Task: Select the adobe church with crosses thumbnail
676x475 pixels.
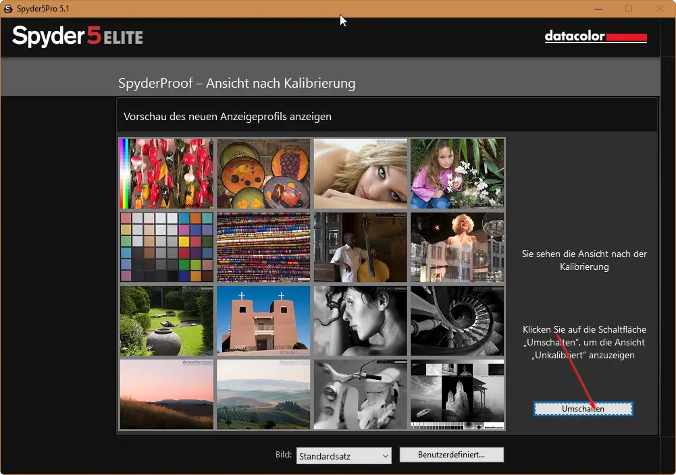Action: 263,321
